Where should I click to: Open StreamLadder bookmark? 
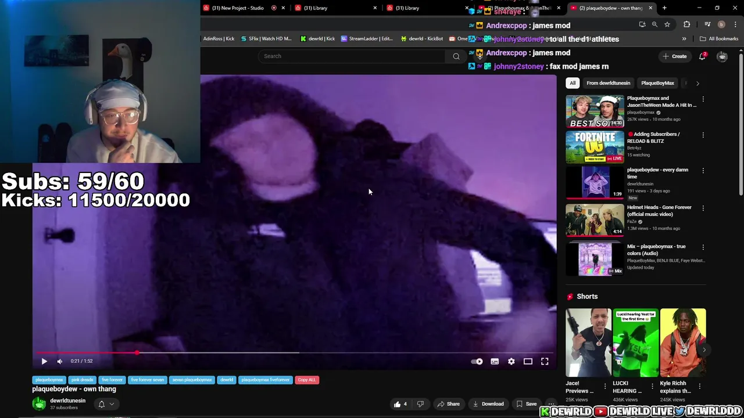pos(367,39)
